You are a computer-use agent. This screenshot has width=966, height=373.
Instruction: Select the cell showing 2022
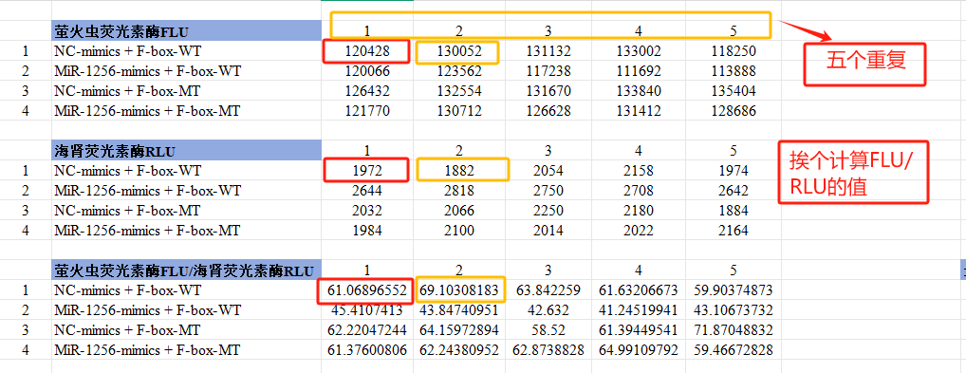tap(639, 232)
